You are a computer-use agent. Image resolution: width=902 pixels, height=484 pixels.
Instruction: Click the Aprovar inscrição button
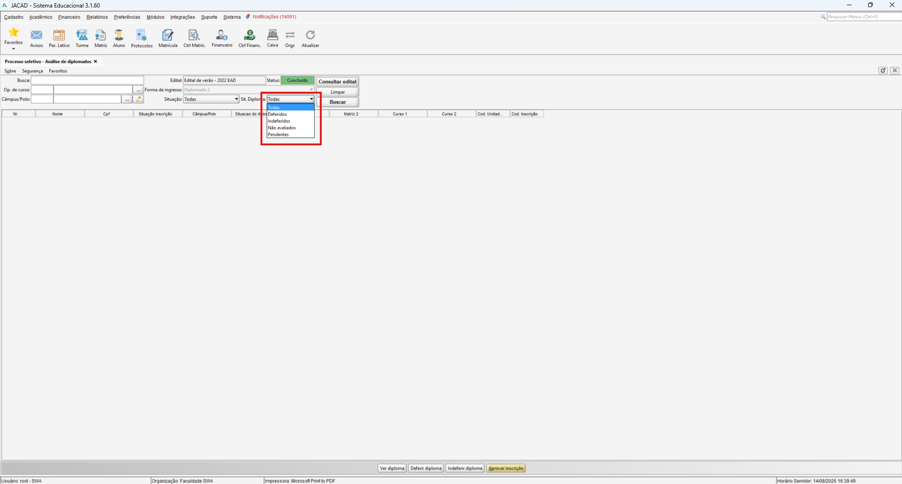point(506,468)
